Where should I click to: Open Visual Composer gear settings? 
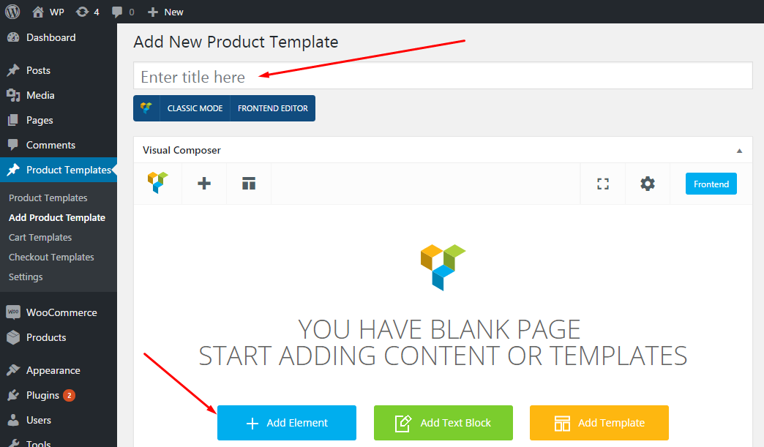click(648, 184)
